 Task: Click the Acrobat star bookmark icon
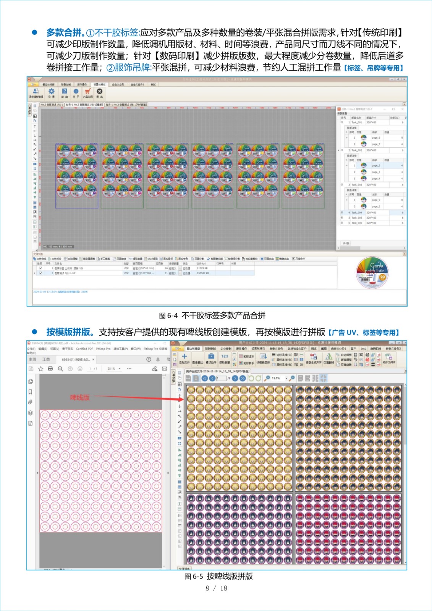coord(40,369)
